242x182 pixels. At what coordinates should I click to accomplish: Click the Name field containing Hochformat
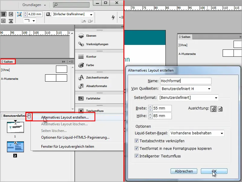(x=186, y=81)
